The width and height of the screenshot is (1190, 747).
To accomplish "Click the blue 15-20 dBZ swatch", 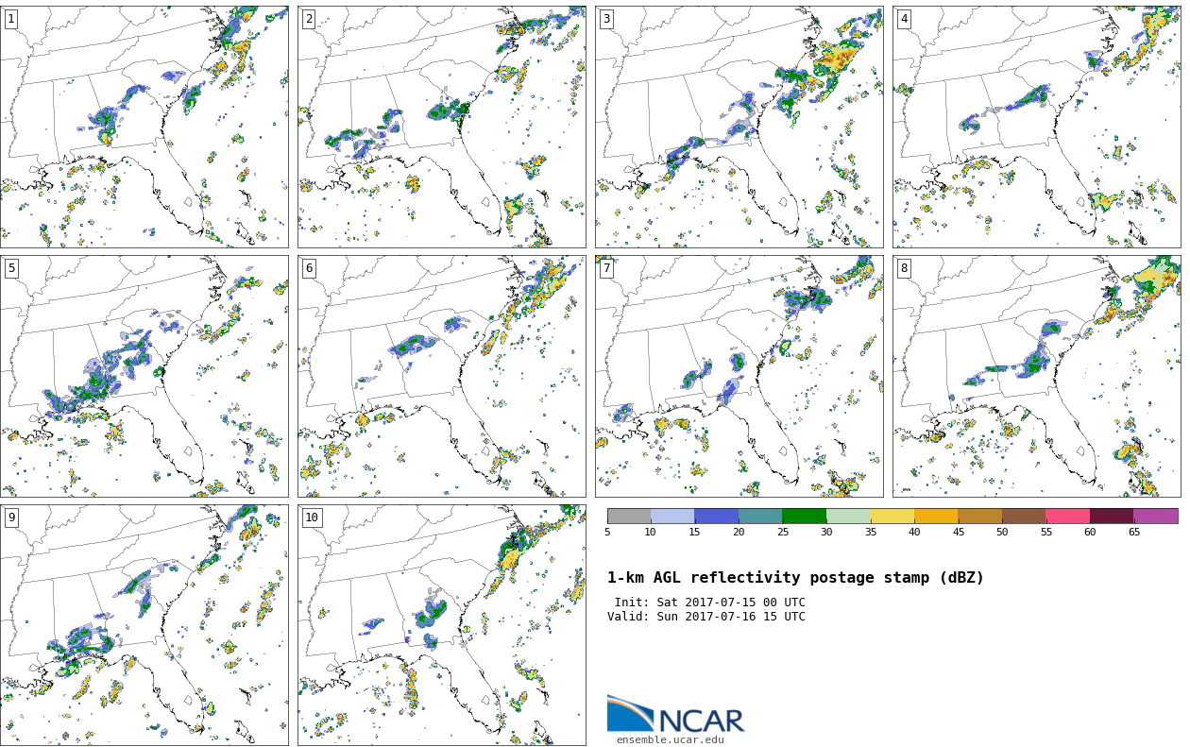I will 717,516.
